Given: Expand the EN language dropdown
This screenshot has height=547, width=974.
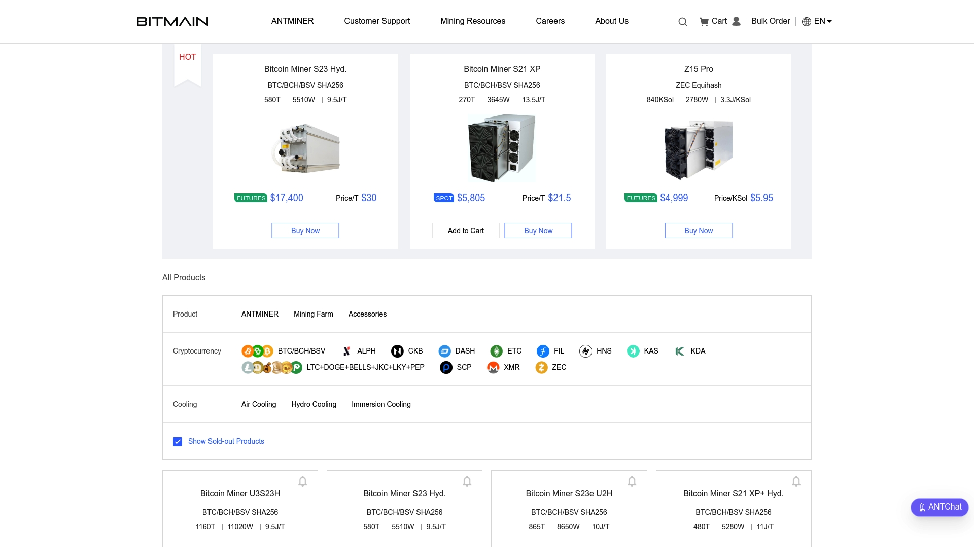Looking at the screenshot, I should 817,21.
